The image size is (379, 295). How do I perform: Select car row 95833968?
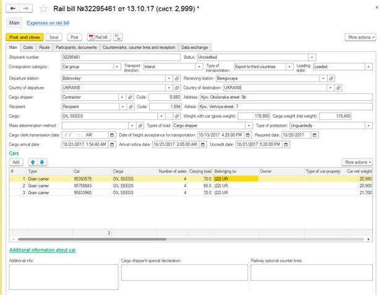pyautogui.click(x=190, y=193)
